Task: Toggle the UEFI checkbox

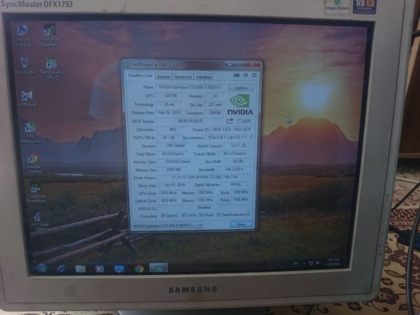Action: point(239,121)
